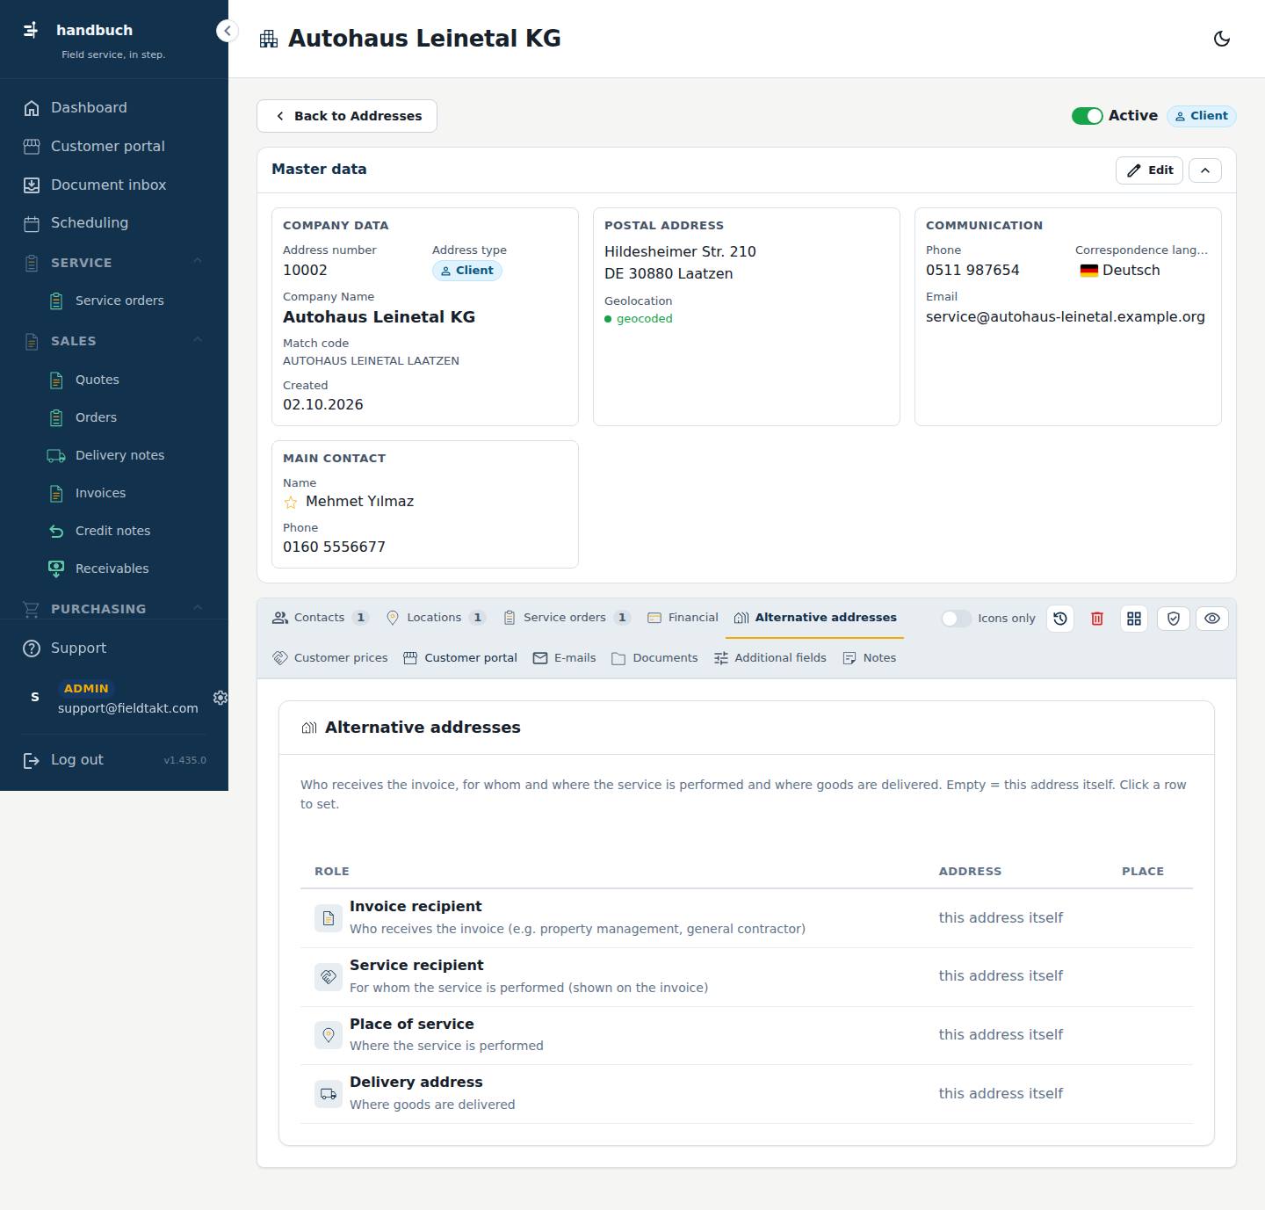Viewport: 1265px width, 1210px height.
Task: Click the geocoded status text
Action: (x=645, y=319)
